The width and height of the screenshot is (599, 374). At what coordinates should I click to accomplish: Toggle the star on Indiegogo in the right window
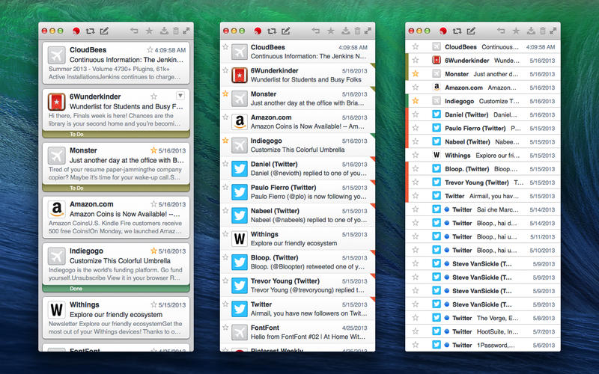(416, 100)
